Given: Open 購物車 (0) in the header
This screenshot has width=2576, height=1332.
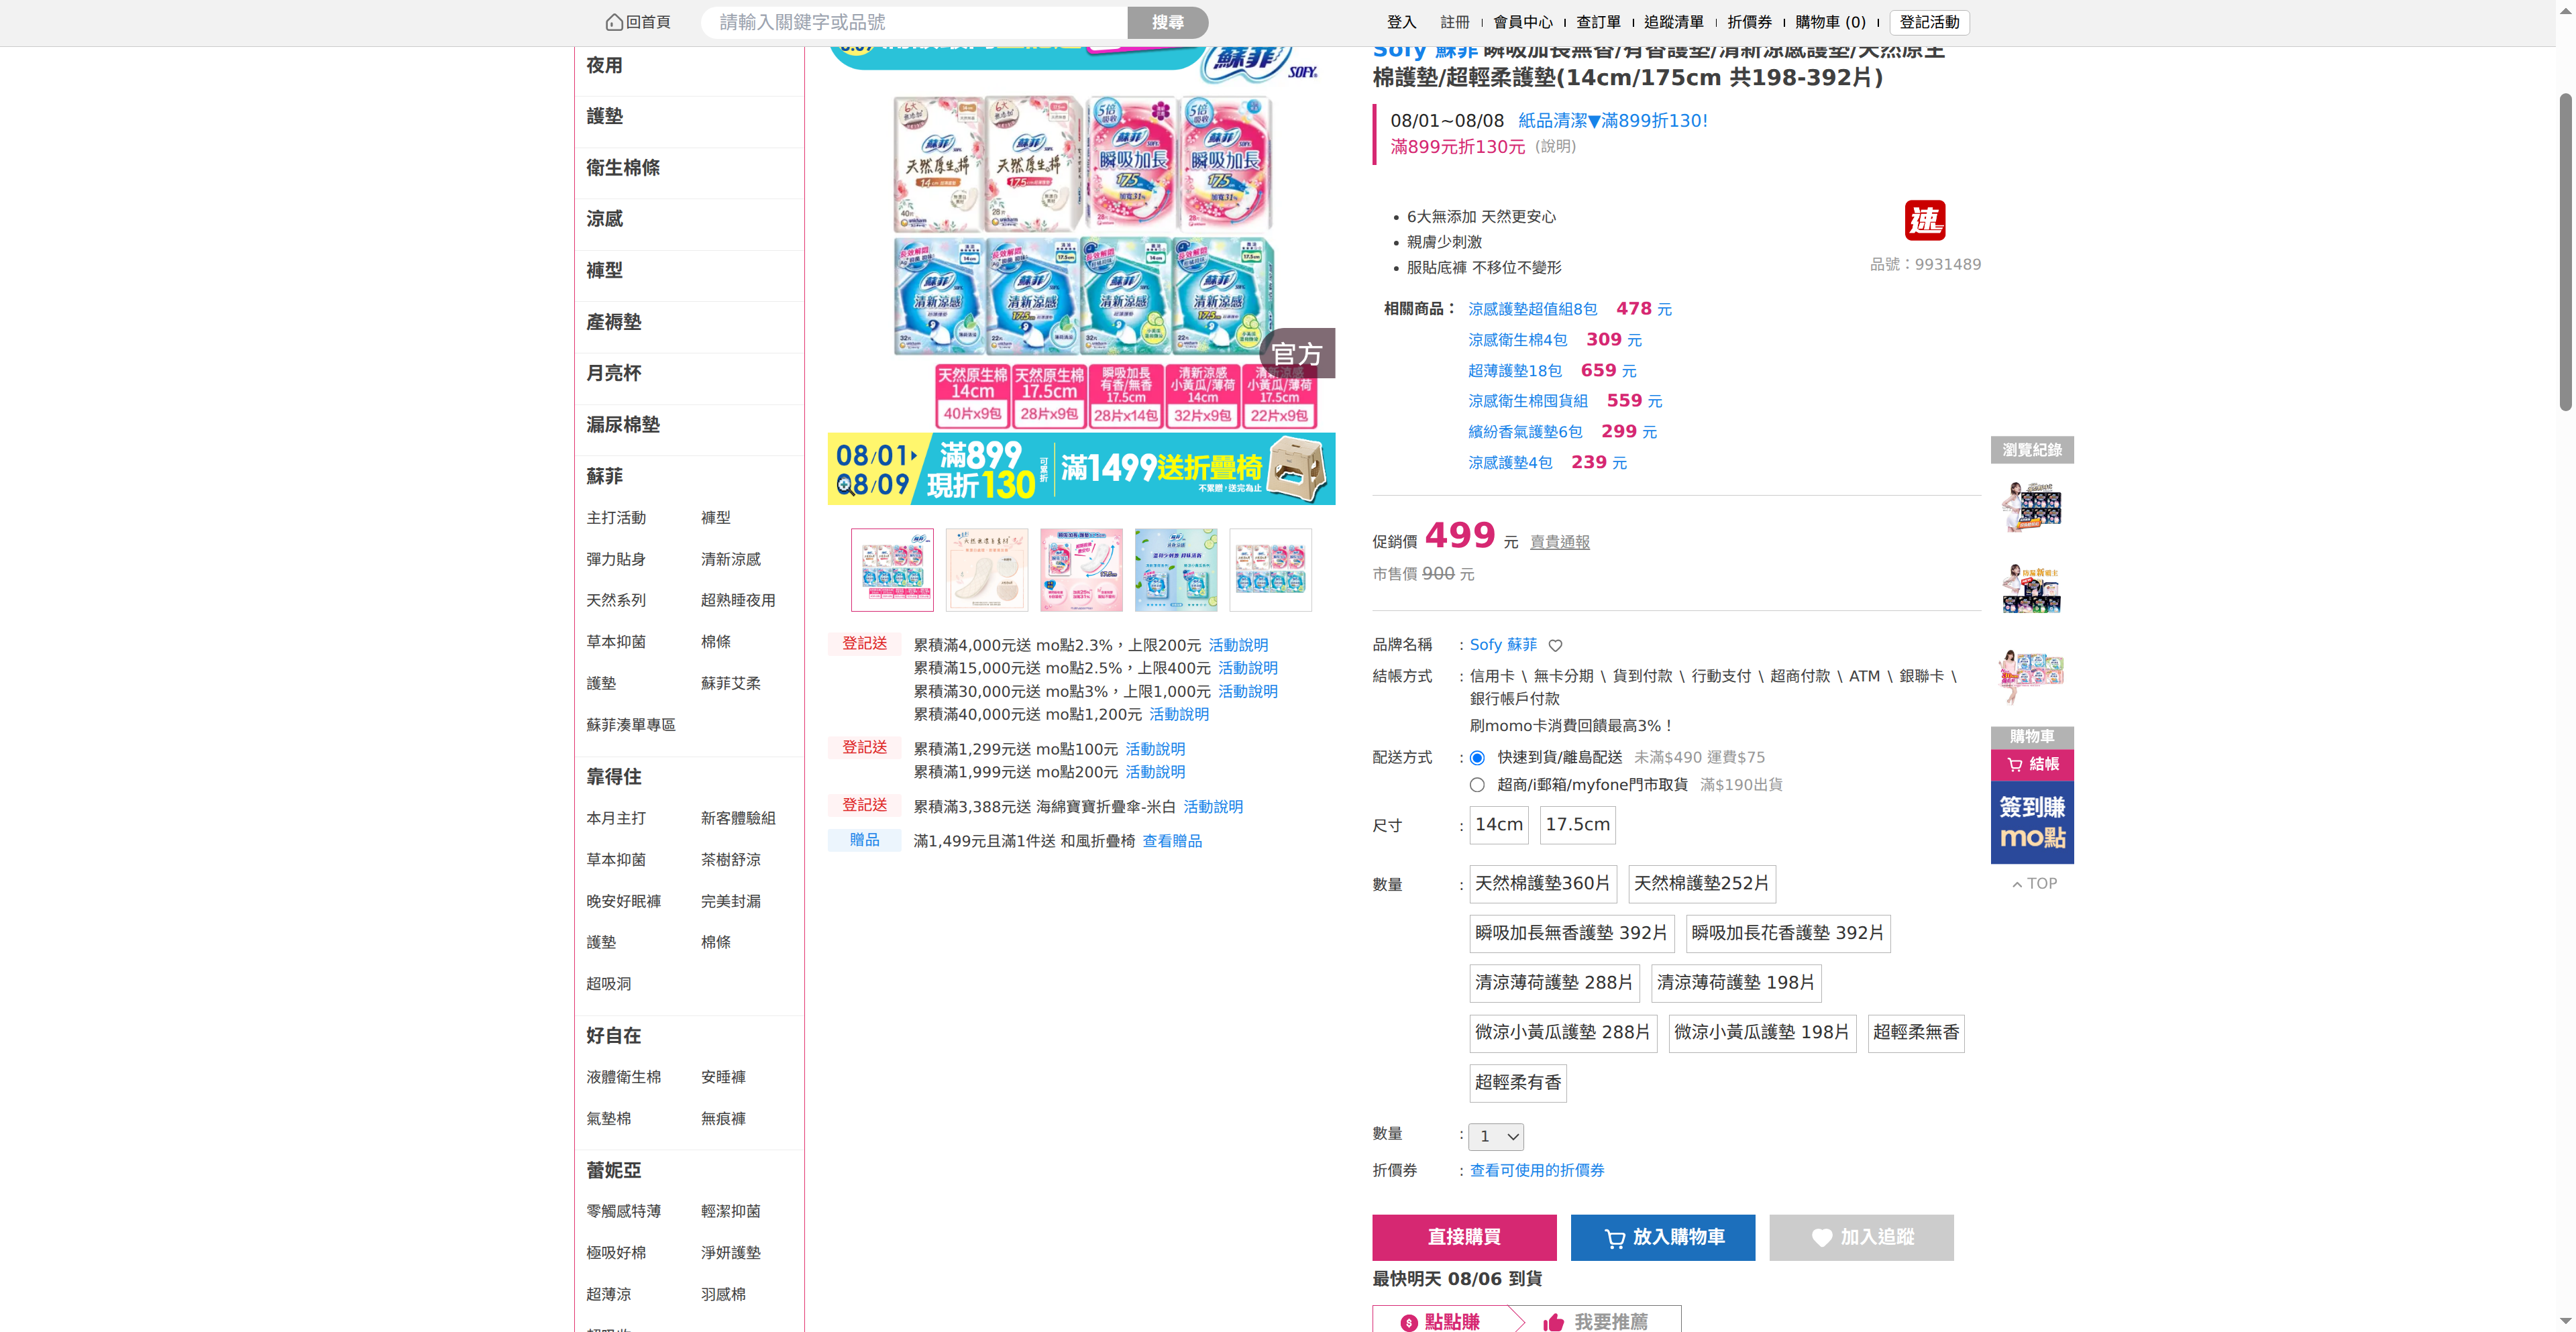Looking at the screenshot, I should pos(1830,23).
